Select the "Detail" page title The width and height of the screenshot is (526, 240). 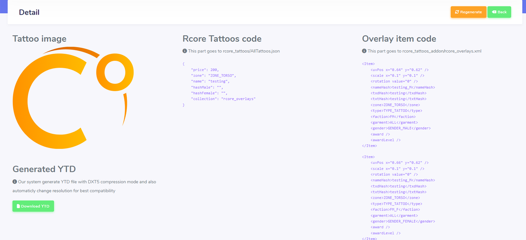(x=29, y=12)
